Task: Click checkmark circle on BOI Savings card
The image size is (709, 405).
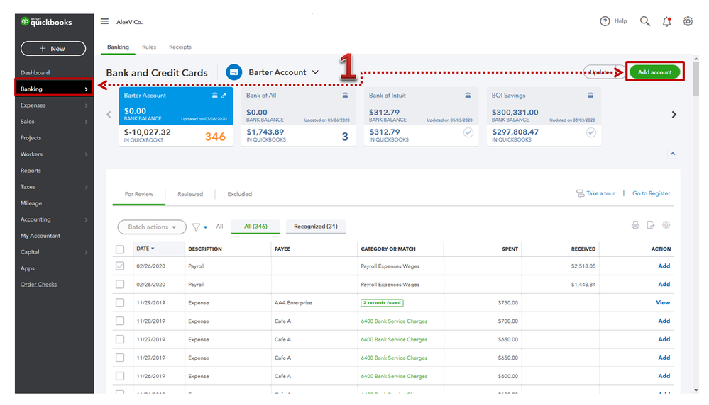Action: (x=591, y=132)
